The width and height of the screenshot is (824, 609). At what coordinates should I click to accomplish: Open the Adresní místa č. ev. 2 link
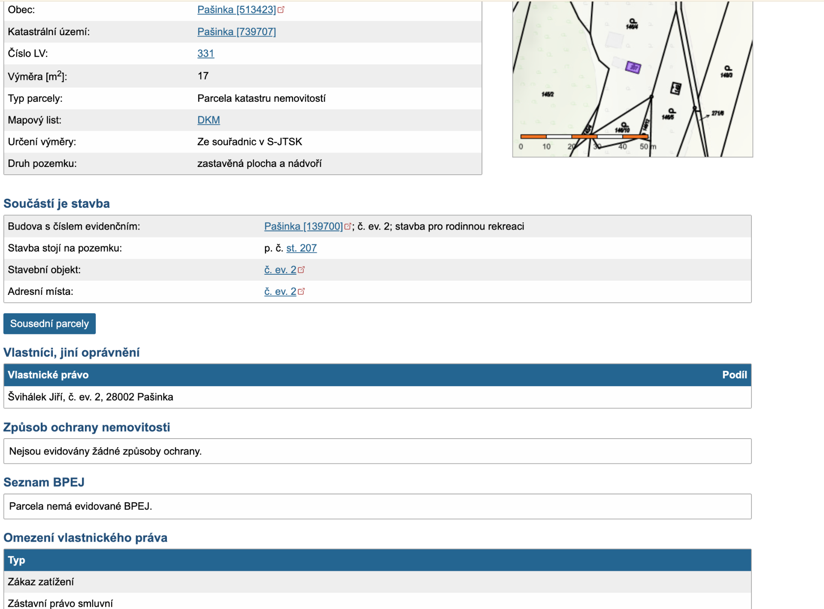[280, 292]
